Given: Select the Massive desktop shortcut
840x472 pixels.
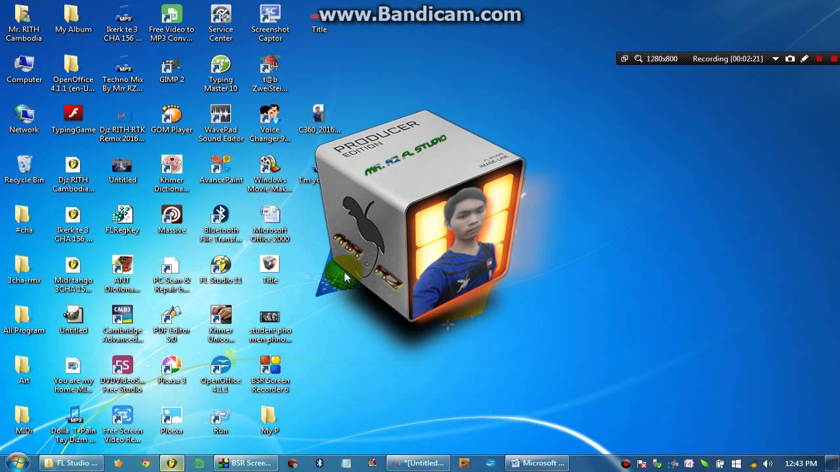Looking at the screenshot, I should (x=171, y=220).
